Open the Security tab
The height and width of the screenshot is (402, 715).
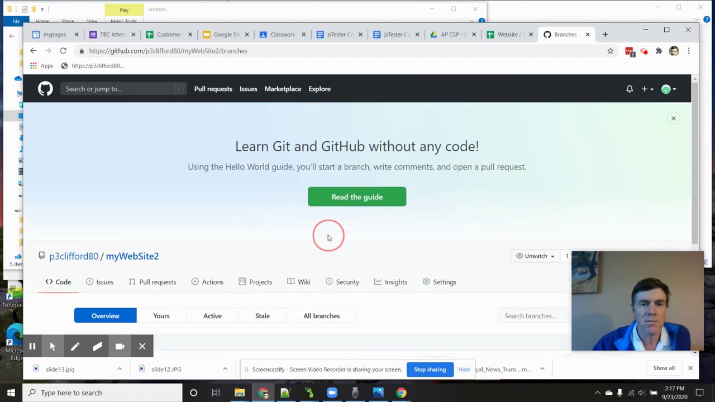342,282
